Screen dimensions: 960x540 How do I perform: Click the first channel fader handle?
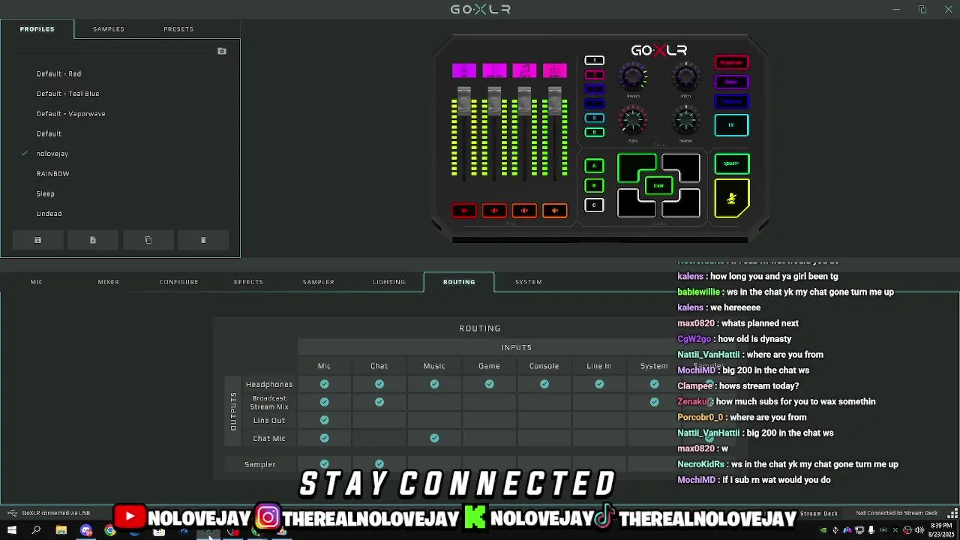464,101
